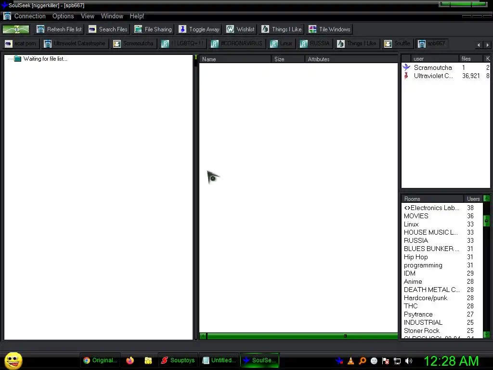Sort the user list by the user column

click(x=435, y=59)
